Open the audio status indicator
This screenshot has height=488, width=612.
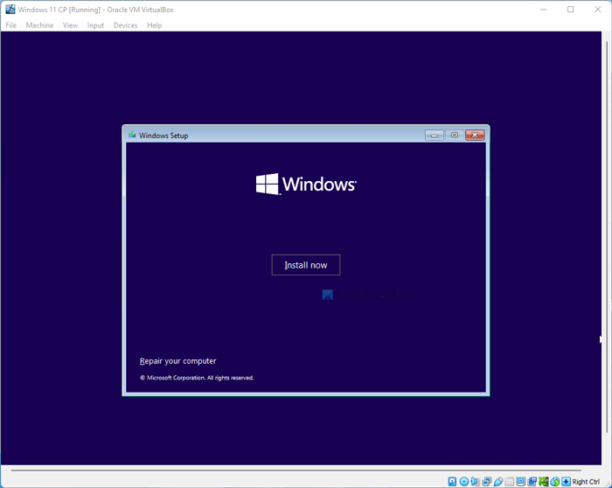[x=475, y=481]
